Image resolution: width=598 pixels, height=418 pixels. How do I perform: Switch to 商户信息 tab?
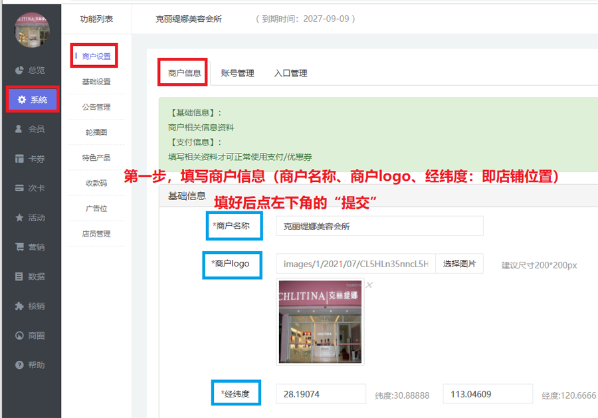click(x=184, y=73)
